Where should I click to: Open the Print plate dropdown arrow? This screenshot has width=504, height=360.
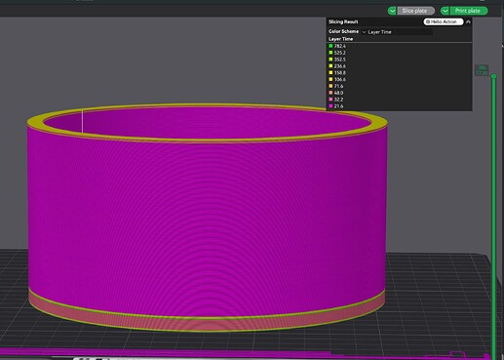(445, 11)
